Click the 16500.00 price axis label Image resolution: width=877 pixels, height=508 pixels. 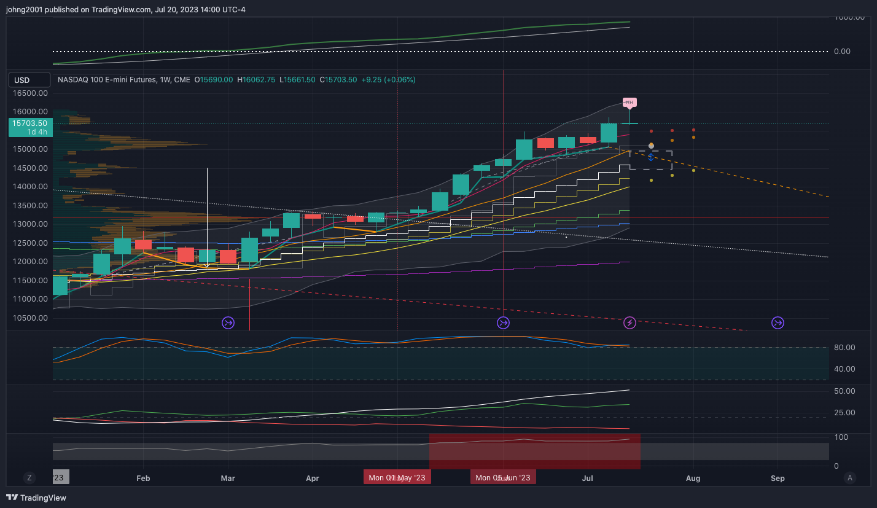(x=31, y=93)
